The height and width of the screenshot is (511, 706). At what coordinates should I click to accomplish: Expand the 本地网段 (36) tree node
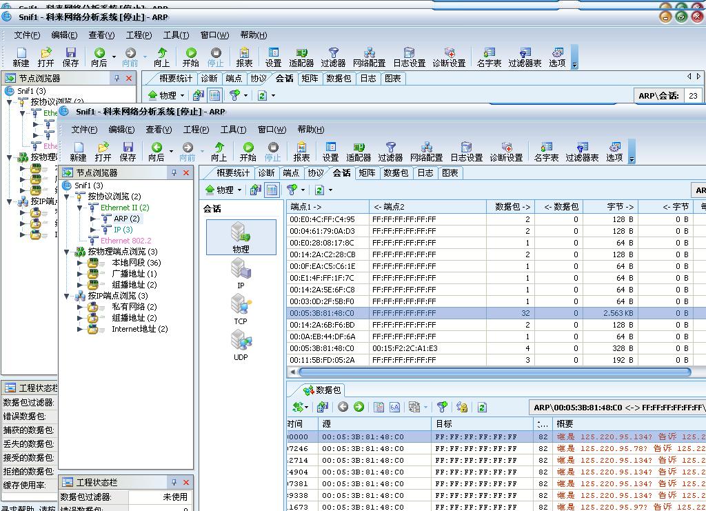(80, 263)
